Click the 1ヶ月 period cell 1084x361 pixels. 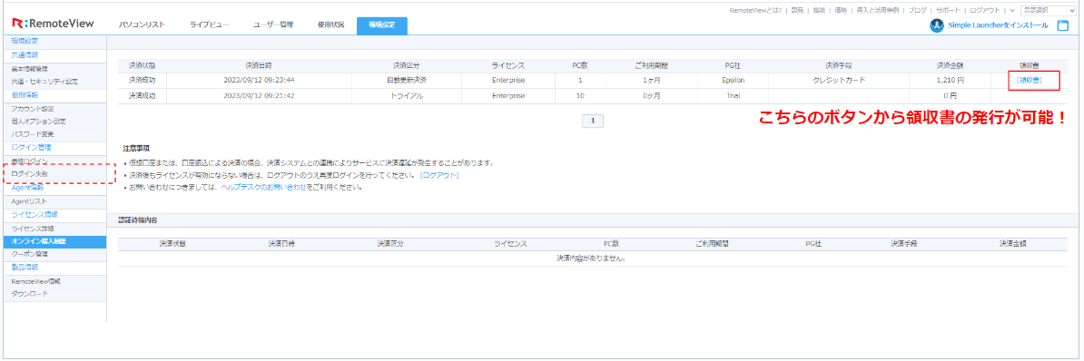[x=651, y=80]
